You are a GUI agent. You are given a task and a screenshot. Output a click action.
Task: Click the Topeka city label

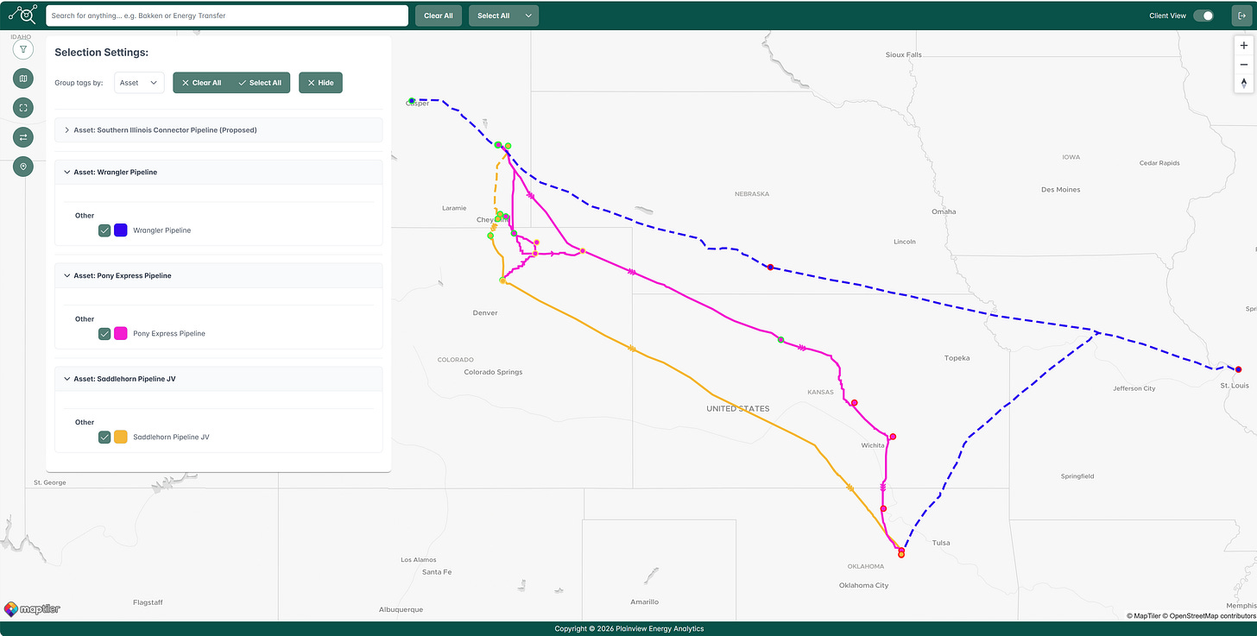click(957, 358)
